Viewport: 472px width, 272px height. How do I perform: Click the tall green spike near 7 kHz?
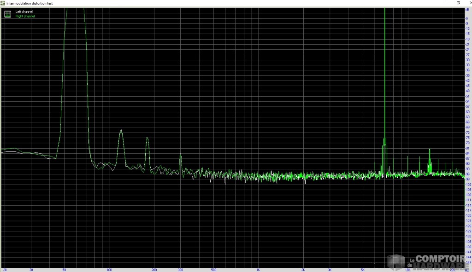point(384,69)
